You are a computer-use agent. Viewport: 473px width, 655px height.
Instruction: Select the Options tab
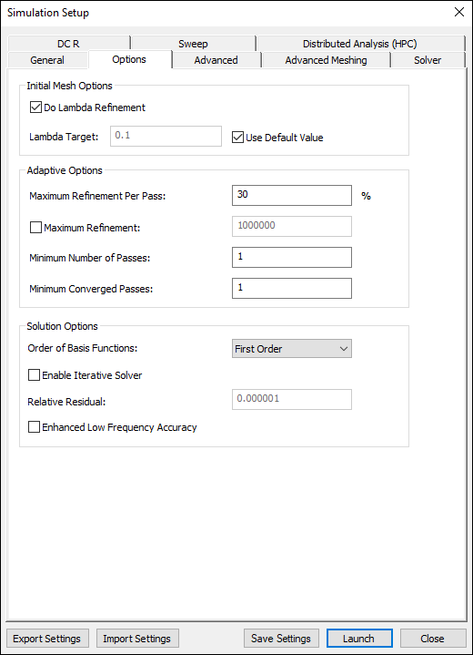click(129, 59)
